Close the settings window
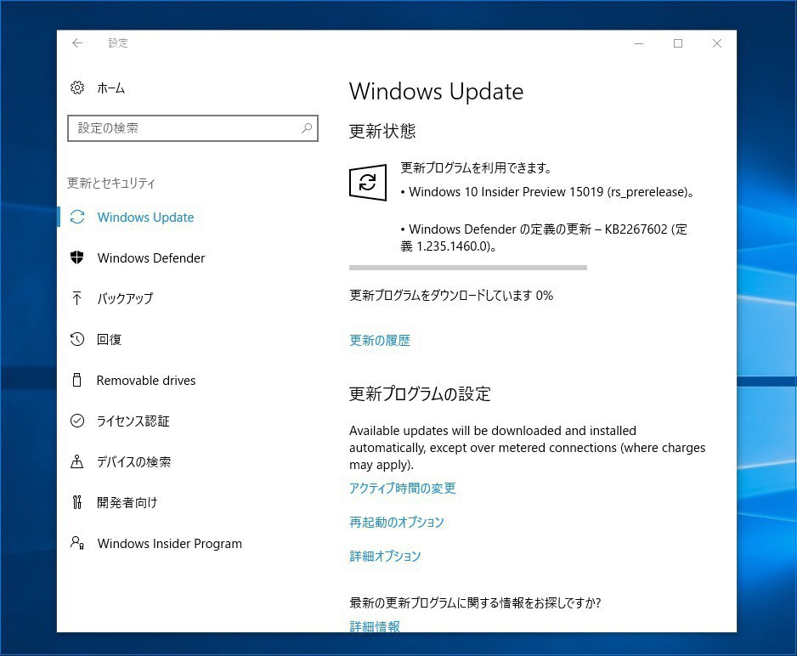 (716, 43)
